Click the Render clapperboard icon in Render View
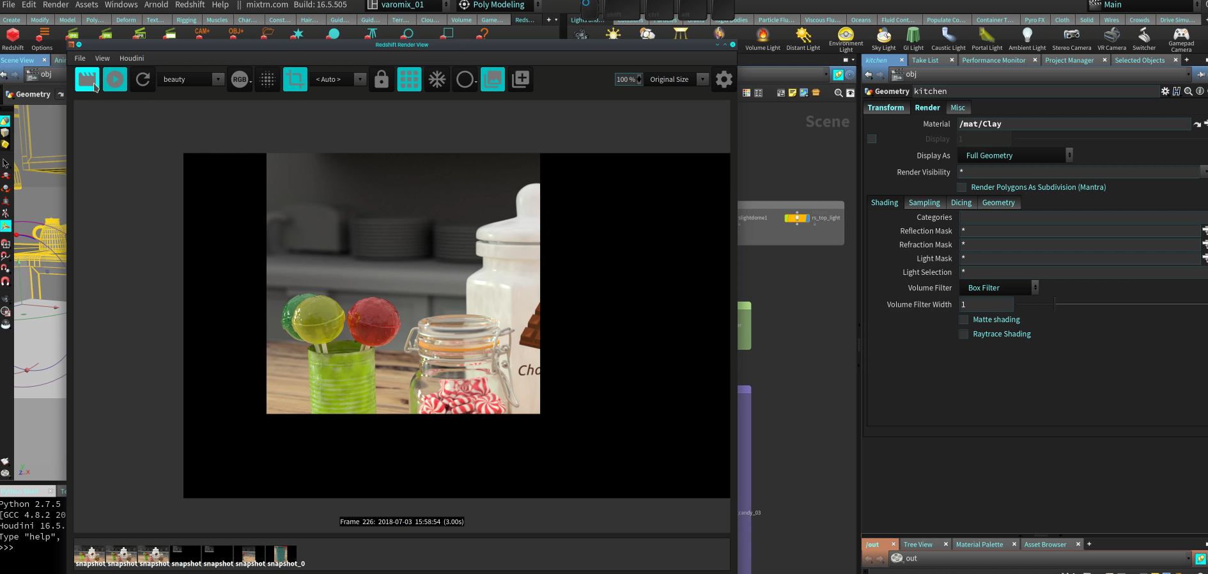 (87, 79)
